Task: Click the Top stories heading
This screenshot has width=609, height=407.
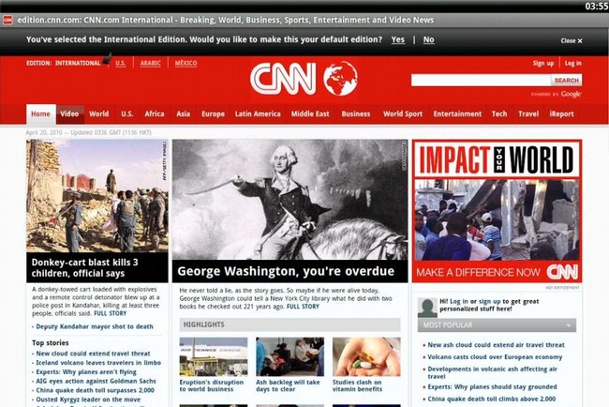Action: 50,343
